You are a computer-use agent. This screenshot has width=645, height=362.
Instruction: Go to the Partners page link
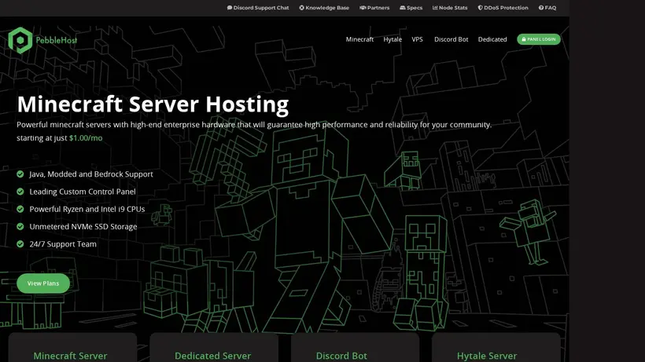[x=378, y=8]
